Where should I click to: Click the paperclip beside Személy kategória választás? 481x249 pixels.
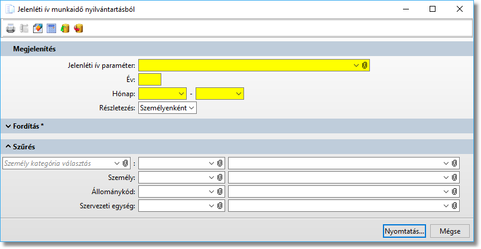click(125, 163)
